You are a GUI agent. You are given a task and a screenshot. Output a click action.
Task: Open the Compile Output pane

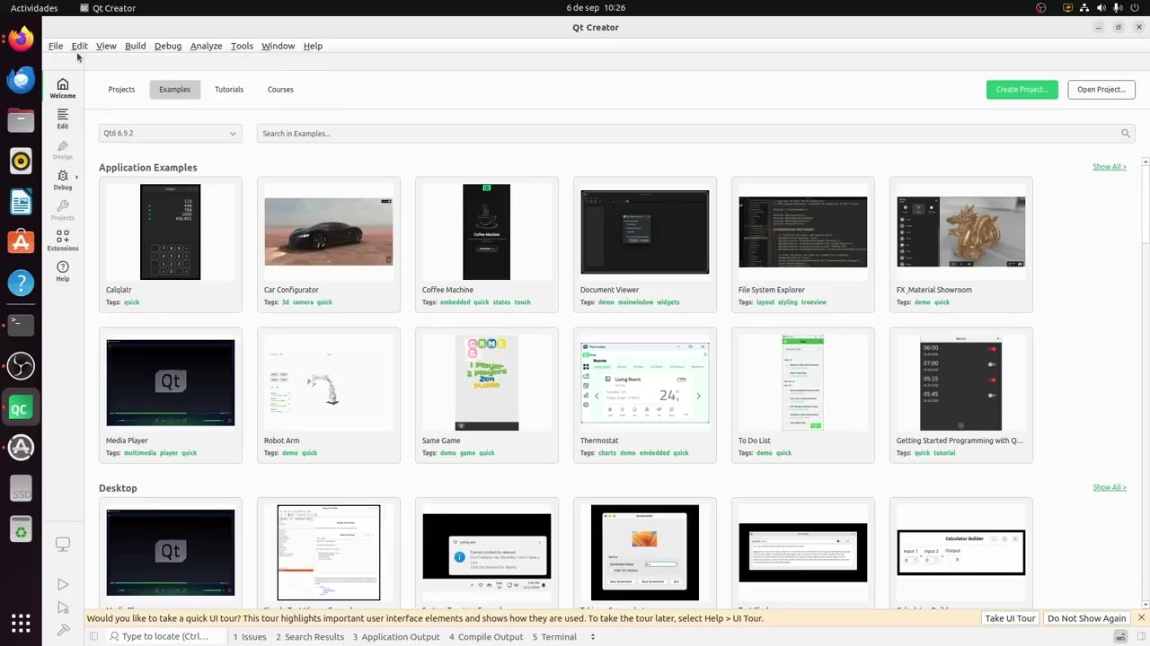coord(486,637)
